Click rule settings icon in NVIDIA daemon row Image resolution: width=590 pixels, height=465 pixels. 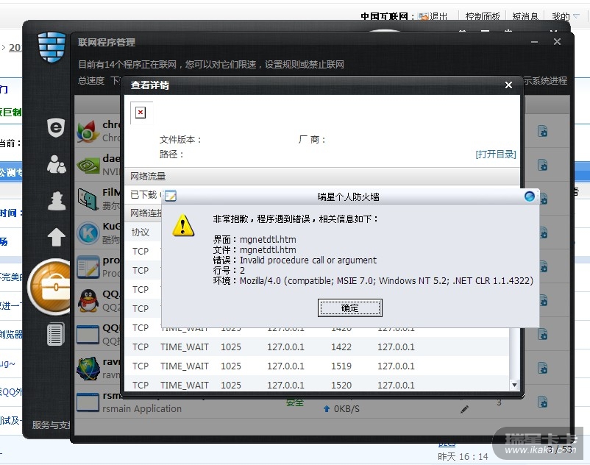tap(542, 165)
